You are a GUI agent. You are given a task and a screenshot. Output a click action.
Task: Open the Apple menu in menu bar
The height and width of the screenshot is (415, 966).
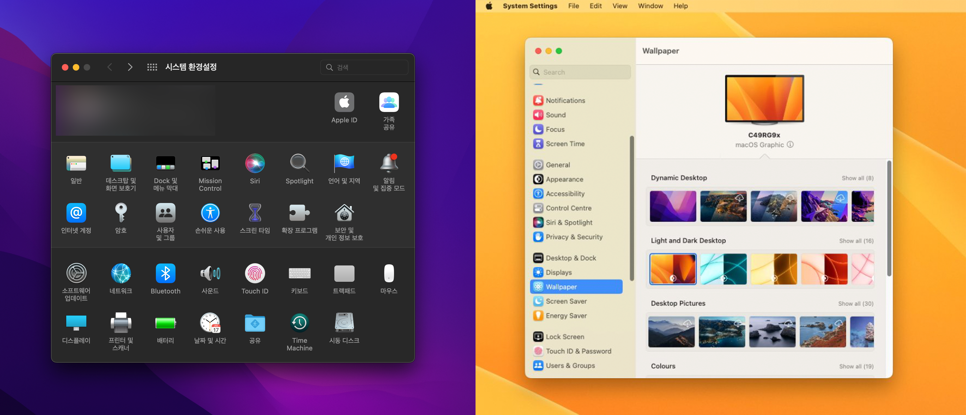(x=489, y=6)
